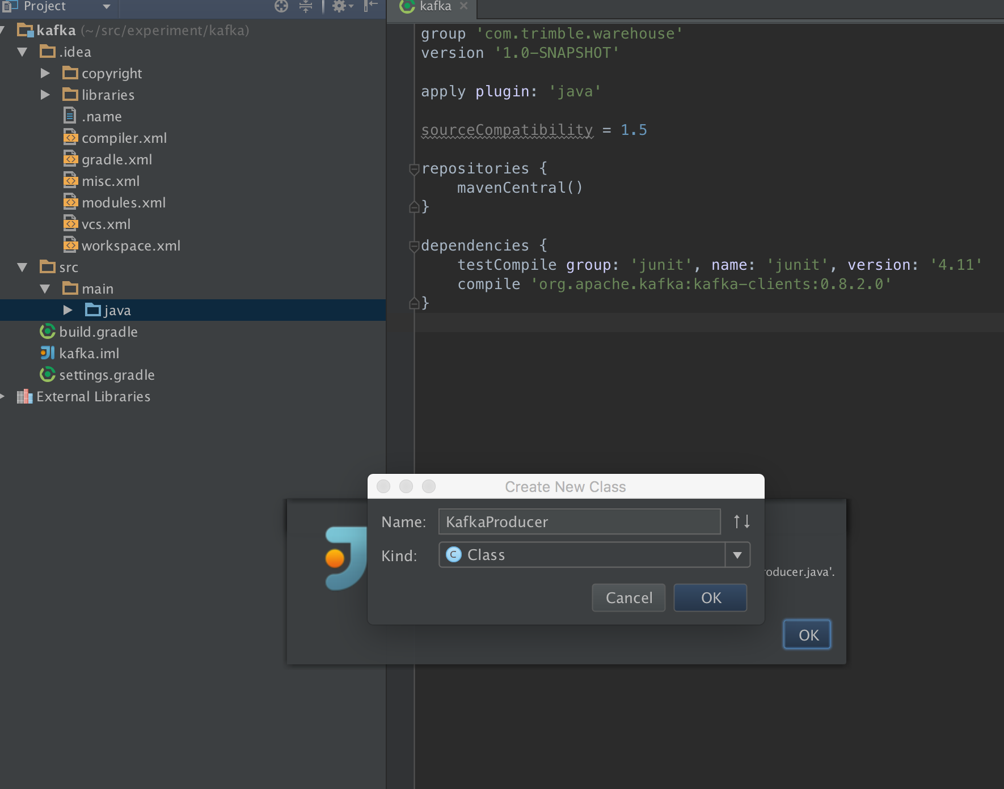Cancel the Create New Class dialog

click(x=628, y=598)
